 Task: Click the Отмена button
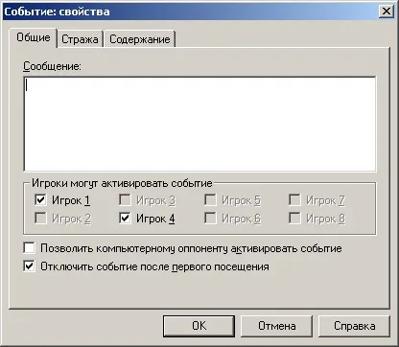[276, 326]
